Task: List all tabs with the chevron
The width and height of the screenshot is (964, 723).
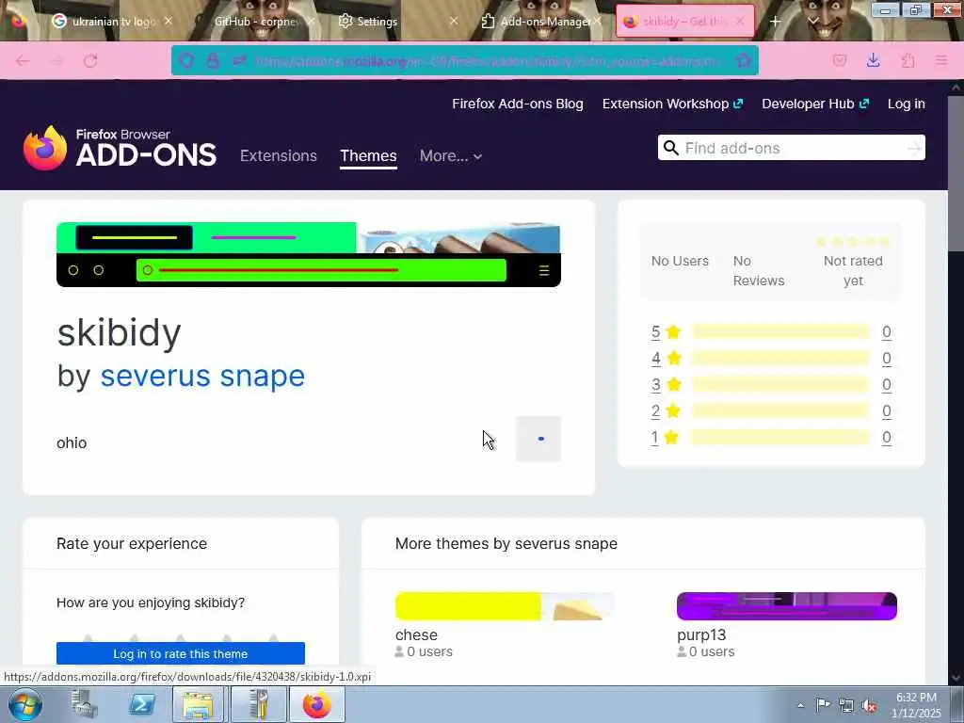Action: click(812, 21)
